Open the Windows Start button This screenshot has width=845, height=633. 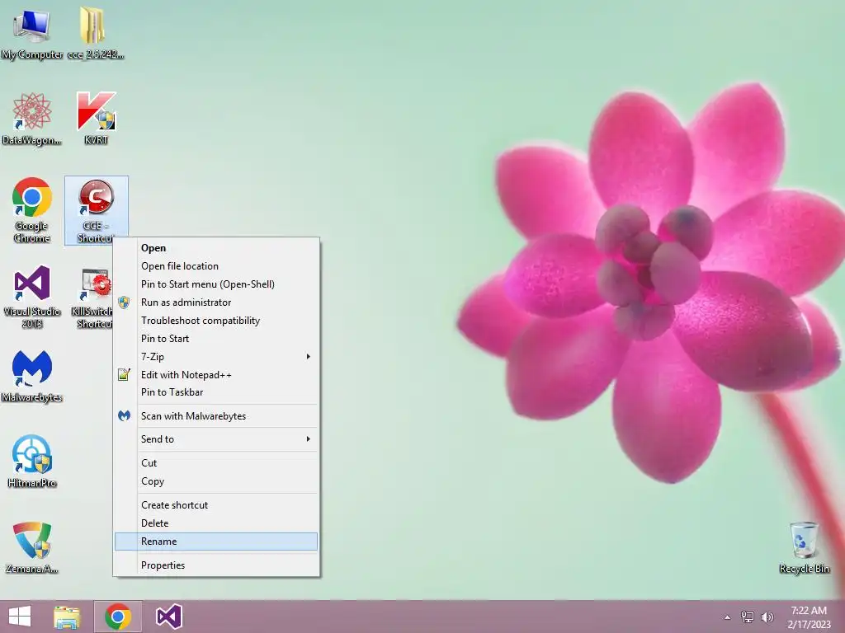tap(20, 617)
